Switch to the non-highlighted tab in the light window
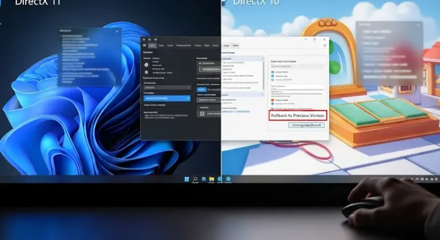Image resolution: width=440 pixels, height=240 pixels. pyautogui.click(x=226, y=45)
